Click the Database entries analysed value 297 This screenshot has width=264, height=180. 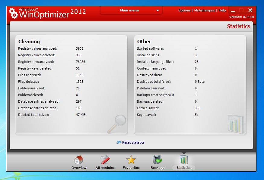coord(79,101)
